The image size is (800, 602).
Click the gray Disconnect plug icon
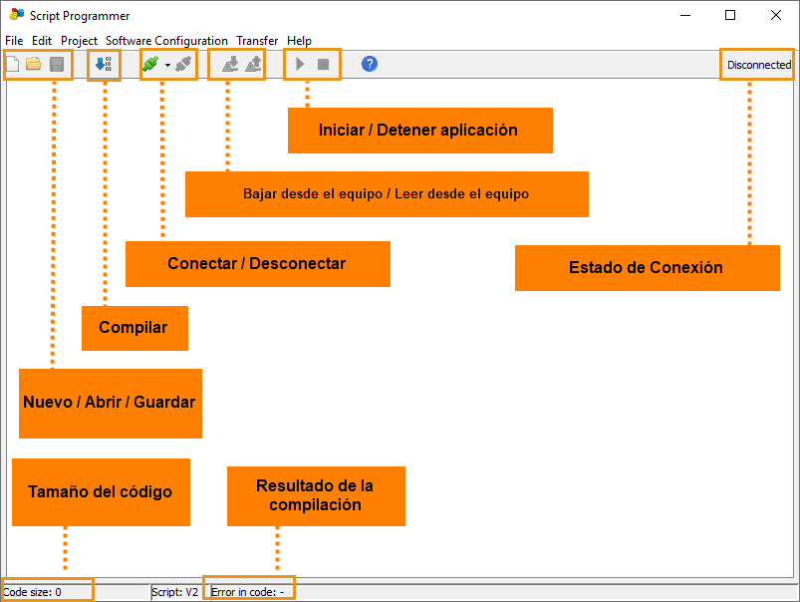click(182, 65)
